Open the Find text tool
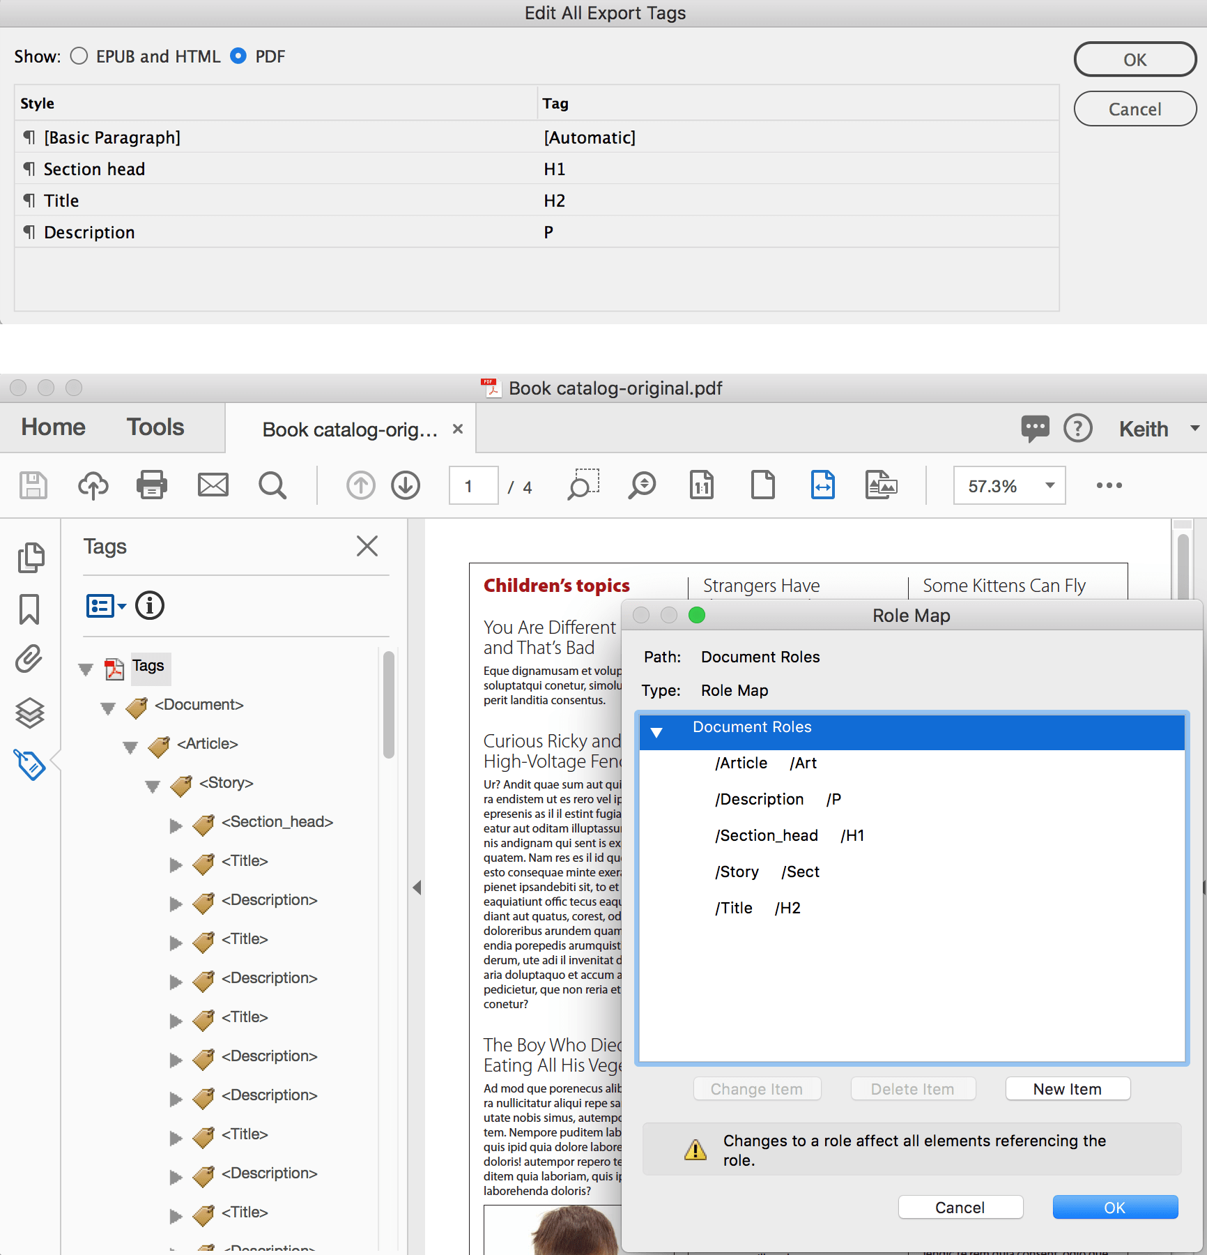 point(272,485)
